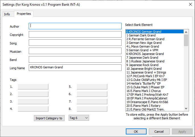This screenshot has height=137, width=195.
Task: Close the Settings dialog window
Action: (x=190, y=4)
